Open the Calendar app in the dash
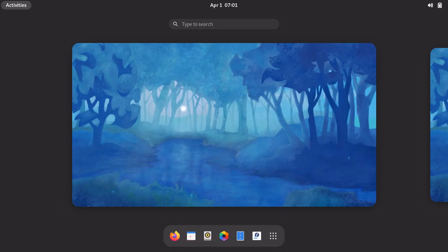 pos(191,236)
